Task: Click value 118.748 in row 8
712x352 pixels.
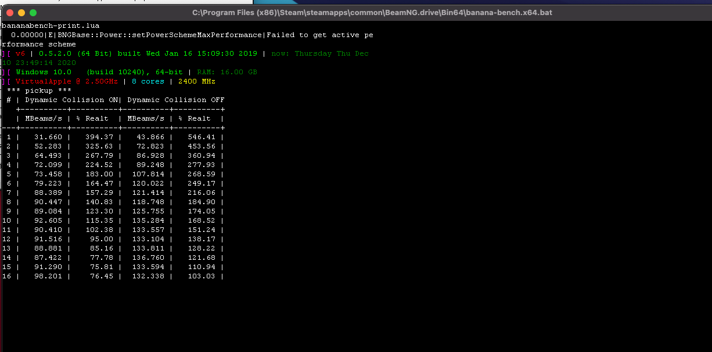Action: point(148,202)
